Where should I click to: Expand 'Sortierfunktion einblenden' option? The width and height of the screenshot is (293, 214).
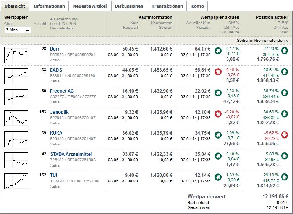coord(262,41)
